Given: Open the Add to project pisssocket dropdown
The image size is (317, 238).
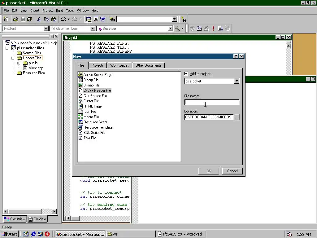Looking at the screenshot, I should point(237,81).
